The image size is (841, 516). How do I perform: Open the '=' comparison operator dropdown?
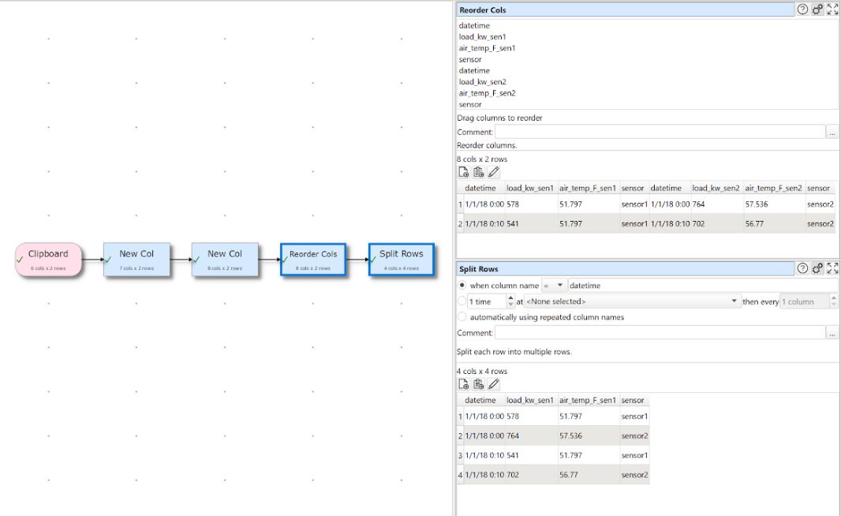tap(555, 285)
